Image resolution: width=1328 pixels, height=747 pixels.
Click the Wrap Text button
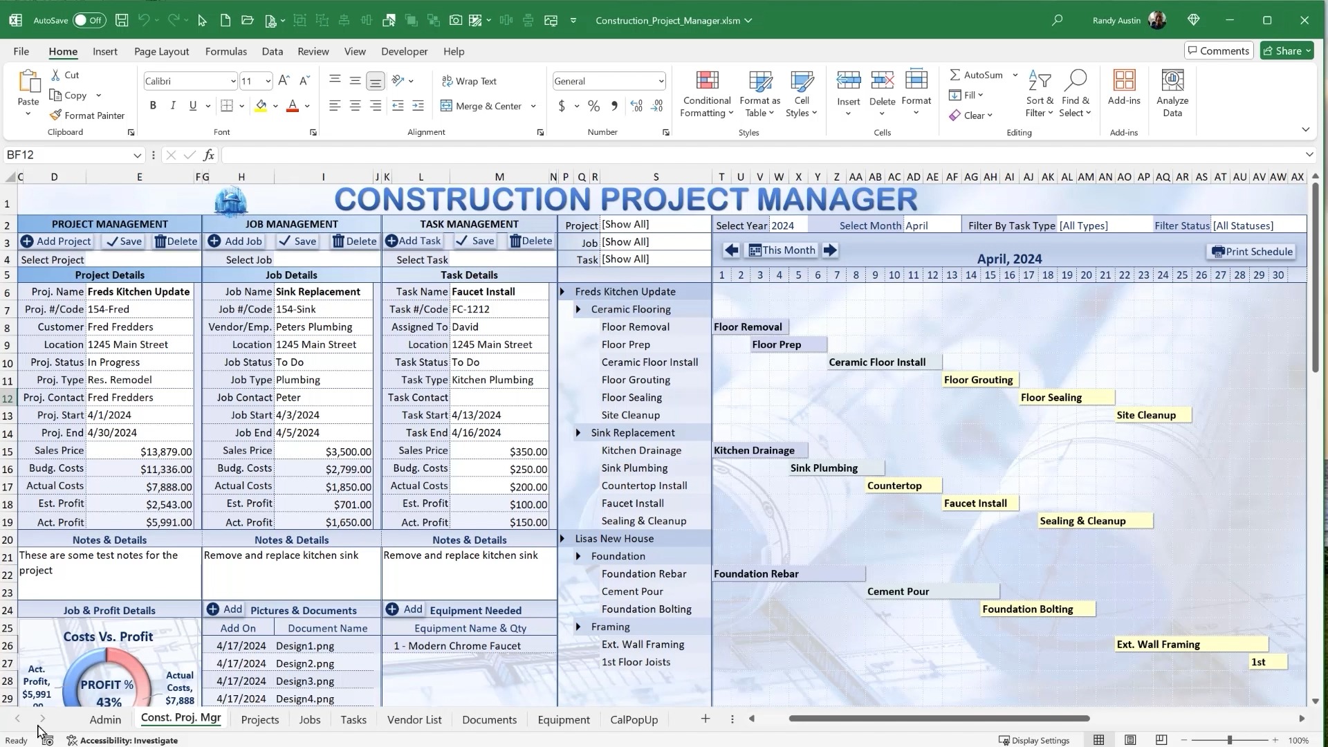point(469,81)
